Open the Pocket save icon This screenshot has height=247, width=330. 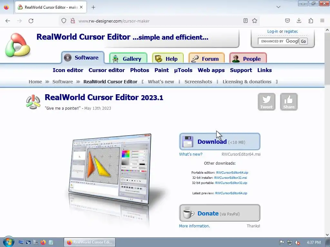coord(287,21)
